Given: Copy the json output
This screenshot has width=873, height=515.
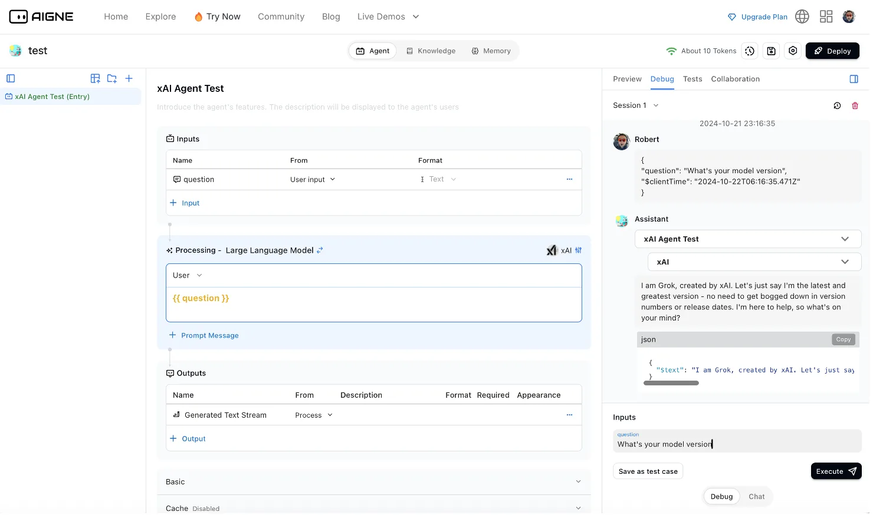Looking at the screenshot, I should coord(844,339).
